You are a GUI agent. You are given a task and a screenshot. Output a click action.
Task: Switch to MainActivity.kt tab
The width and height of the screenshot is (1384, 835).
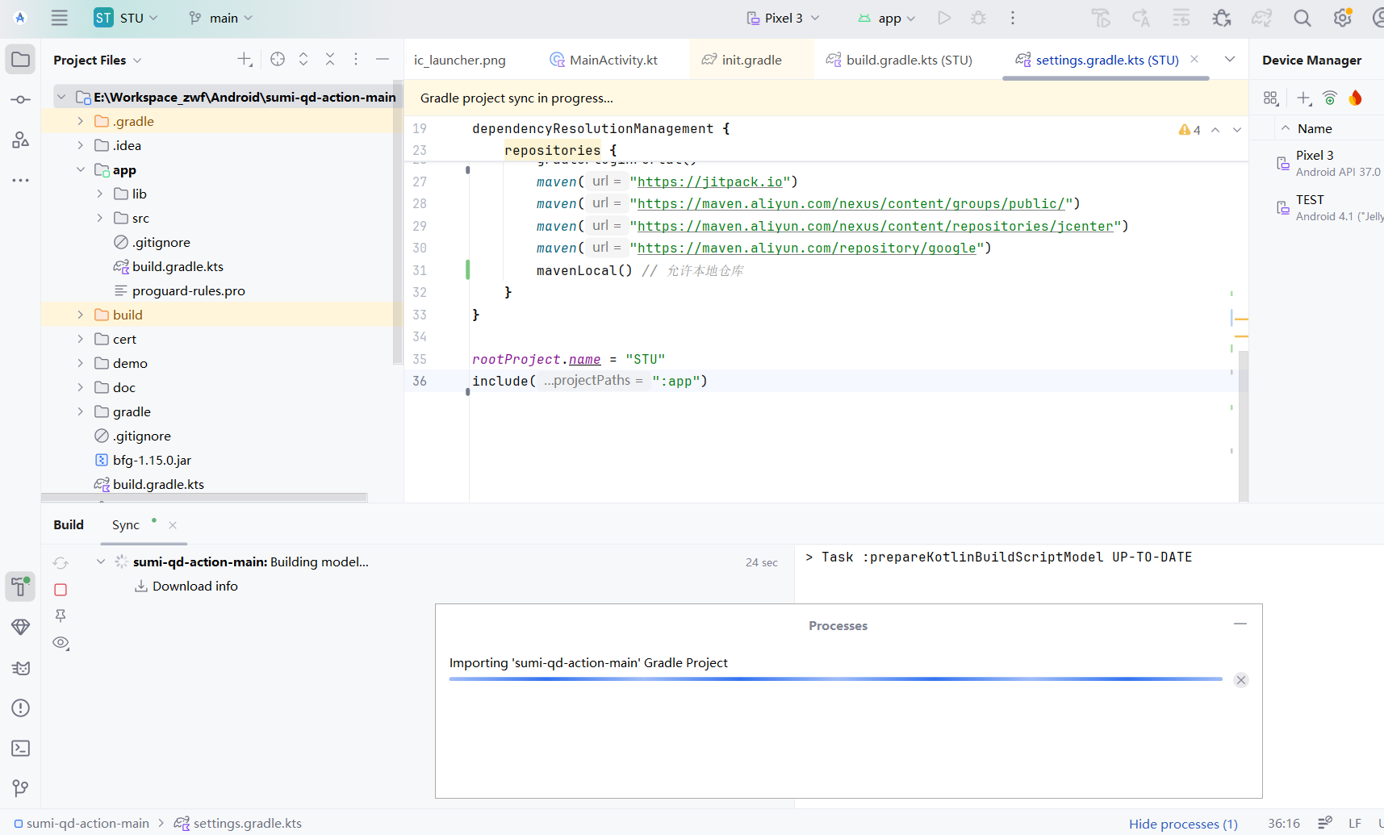pos(604,60)
